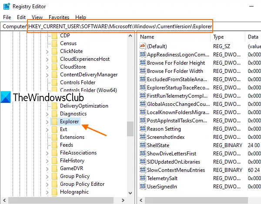Select the Extensions key
This screenshot has height=204, width=261.
72,137
